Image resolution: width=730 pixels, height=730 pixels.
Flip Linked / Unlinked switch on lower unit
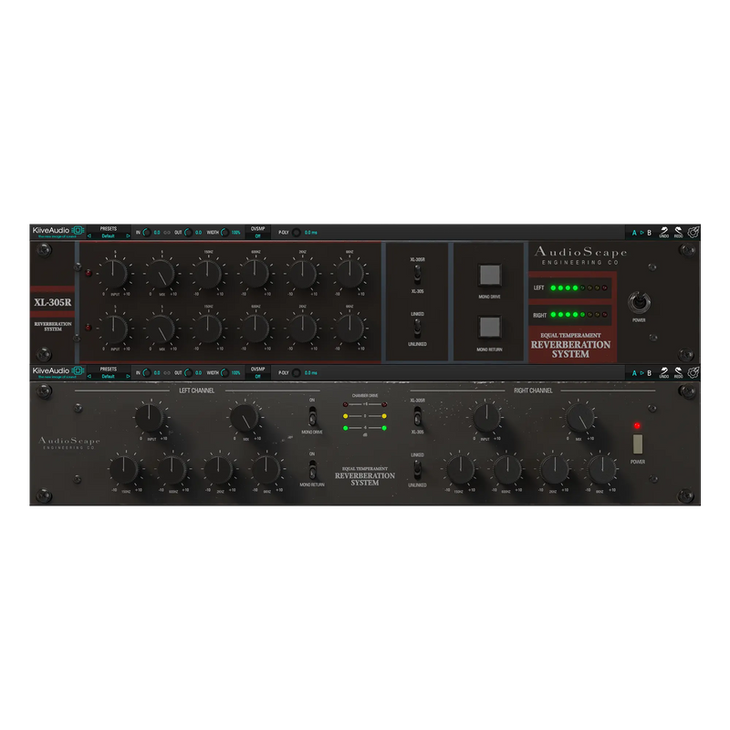point(418,469)
